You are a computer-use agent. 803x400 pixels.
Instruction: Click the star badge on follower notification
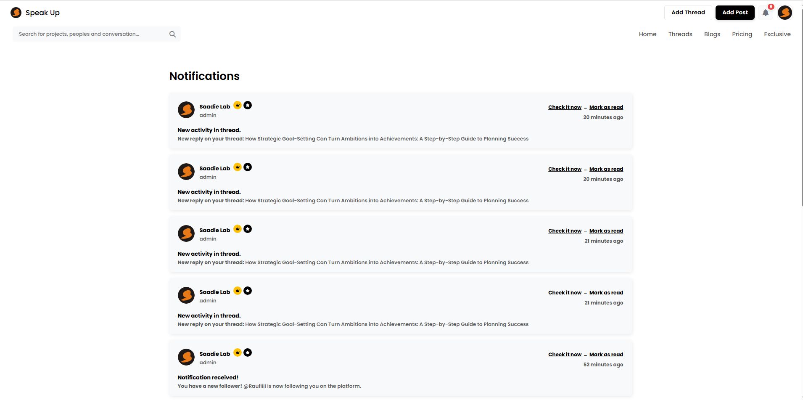point(248,352)
